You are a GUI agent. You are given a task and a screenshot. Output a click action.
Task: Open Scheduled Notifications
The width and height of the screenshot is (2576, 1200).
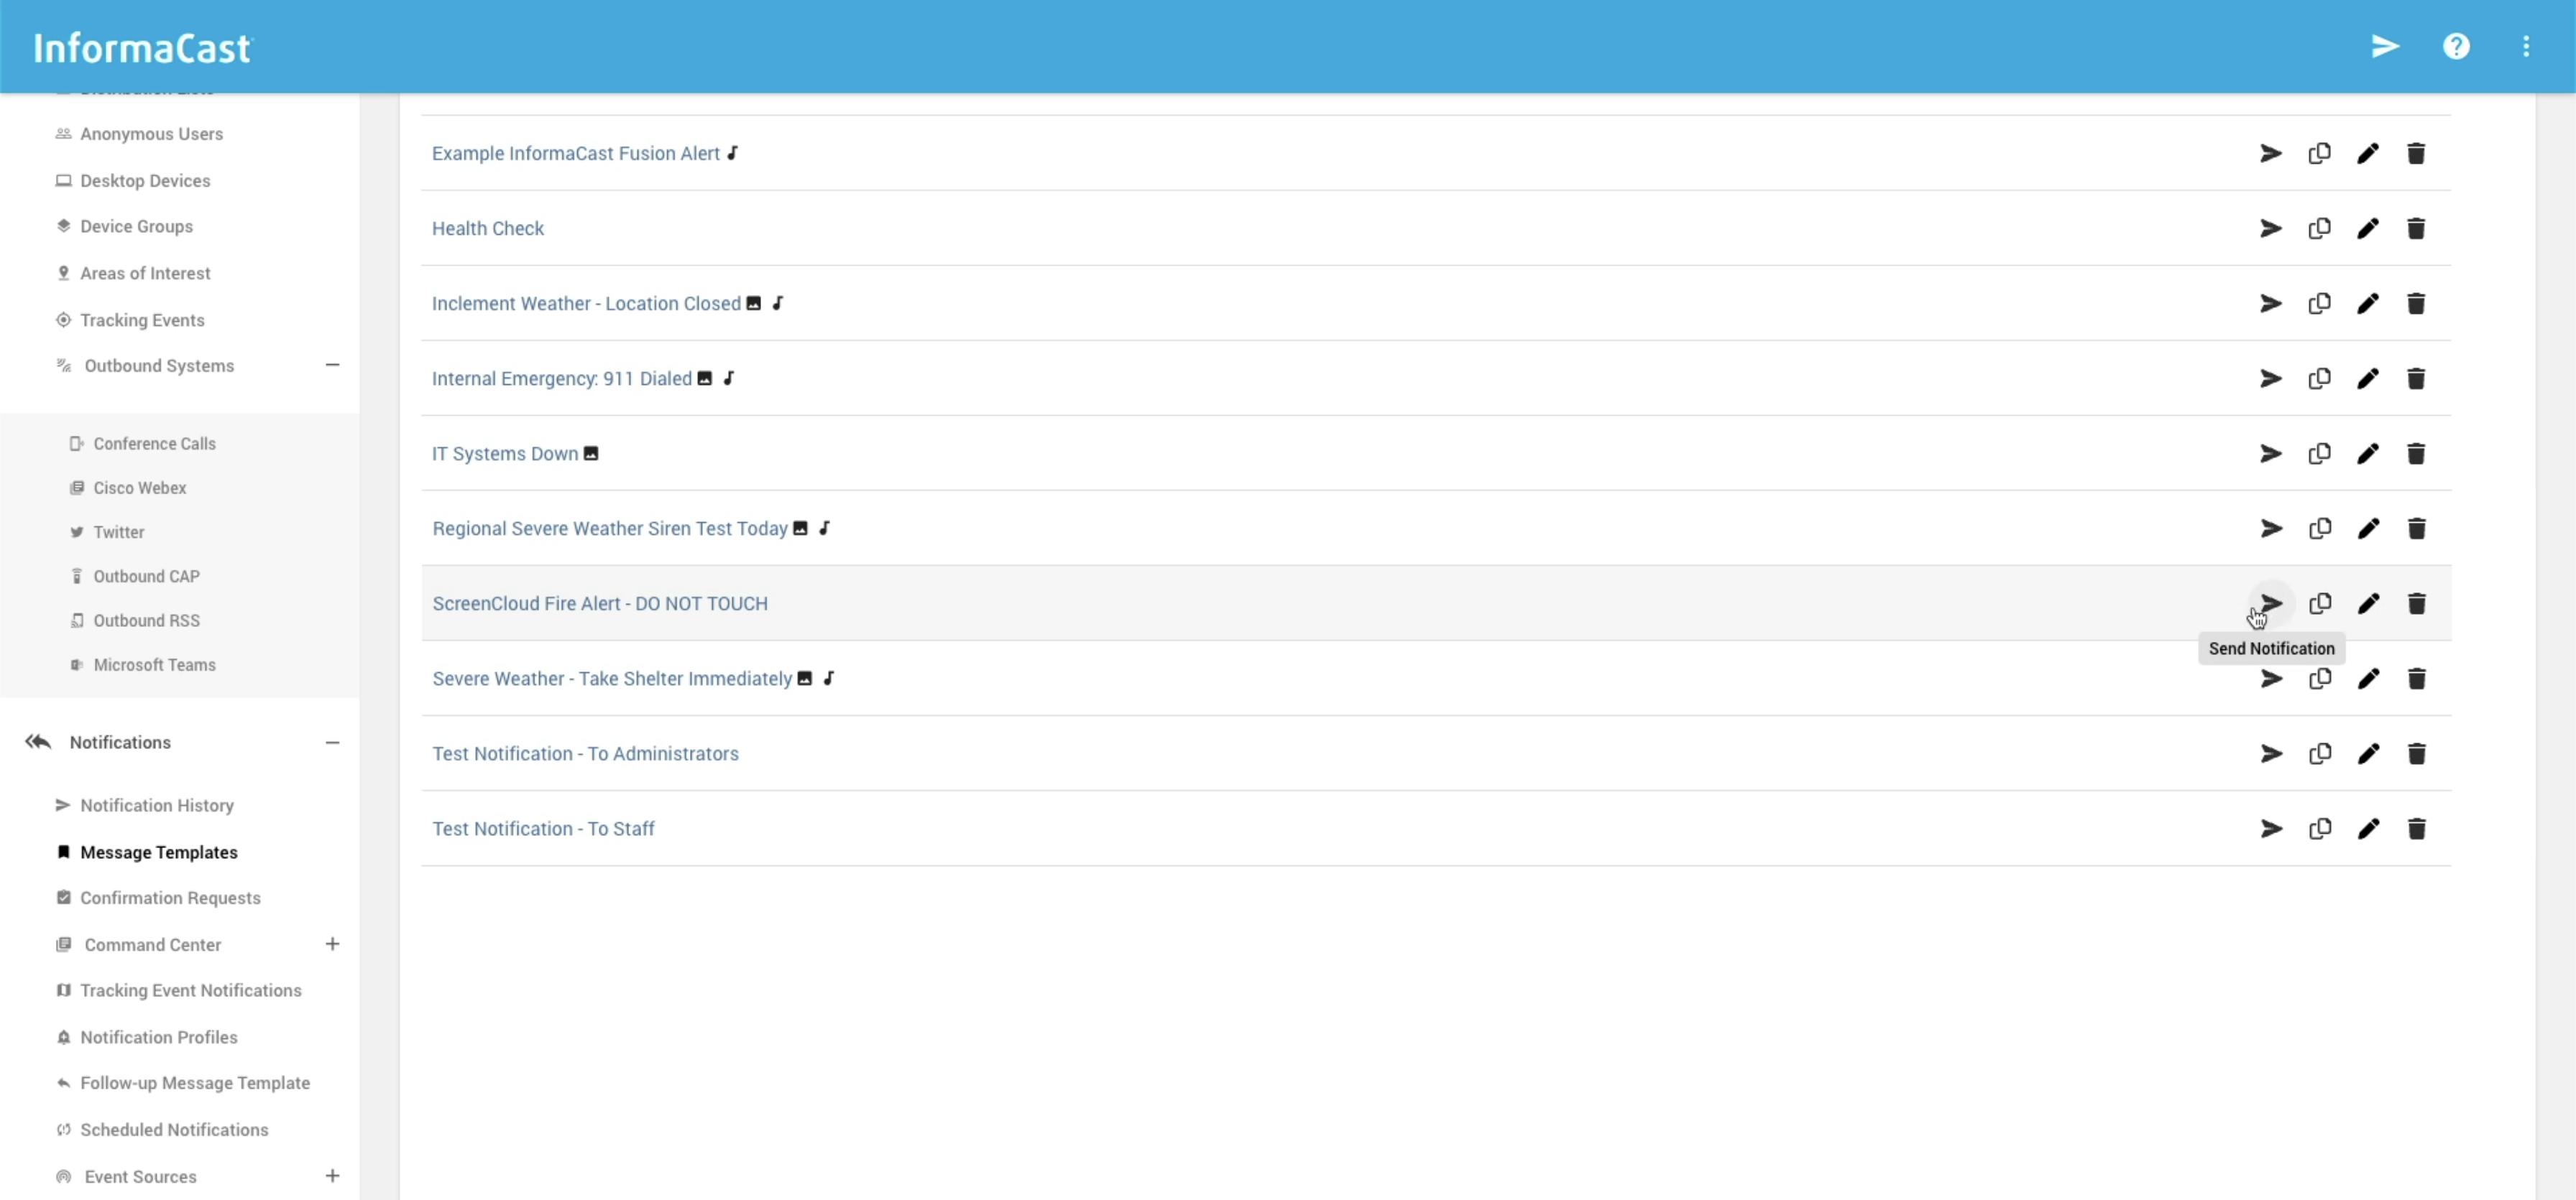pyautogui.click(x=174, y=1130)
